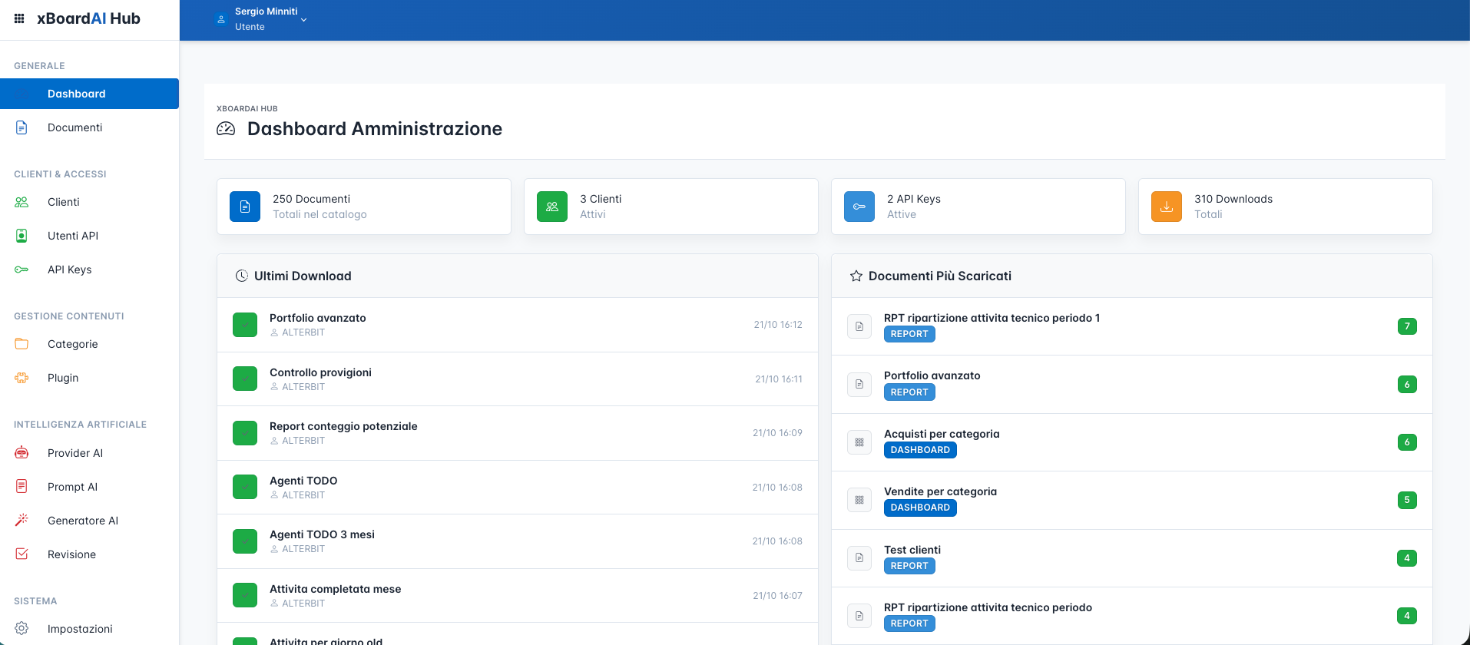Screen dimensions: 1470x645
Task: Click the user avatar icon next to Sergio Minniti
Action: tap(221, 19)
